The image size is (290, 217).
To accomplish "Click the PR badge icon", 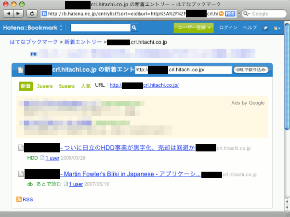I will [34, 54].
